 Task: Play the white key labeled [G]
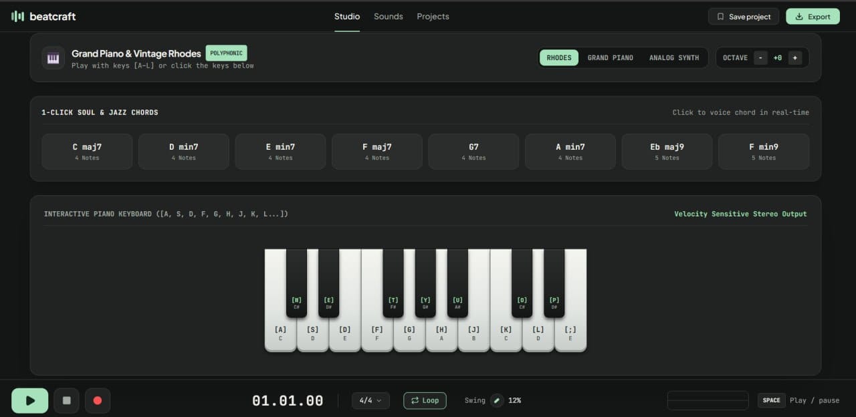[409, 333]
